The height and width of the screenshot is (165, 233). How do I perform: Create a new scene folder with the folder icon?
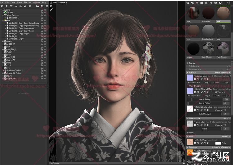tap(38, 6)
